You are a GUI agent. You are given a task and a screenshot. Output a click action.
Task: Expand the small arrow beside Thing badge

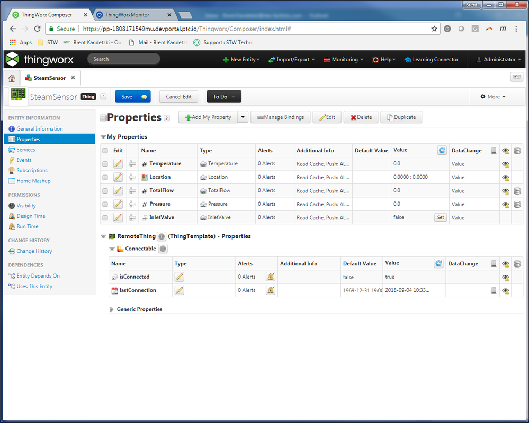104,97
